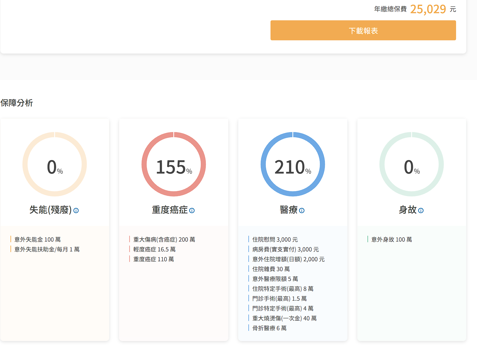The image size is (477, 345).
Task: Click the 25,029 annual premium amount
Action: tap(428, 9)
